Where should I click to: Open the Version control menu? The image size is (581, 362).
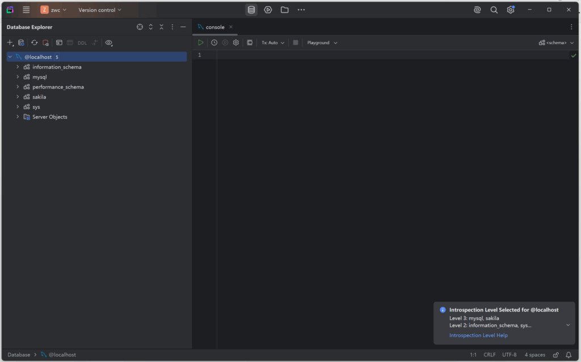point(100,10)
